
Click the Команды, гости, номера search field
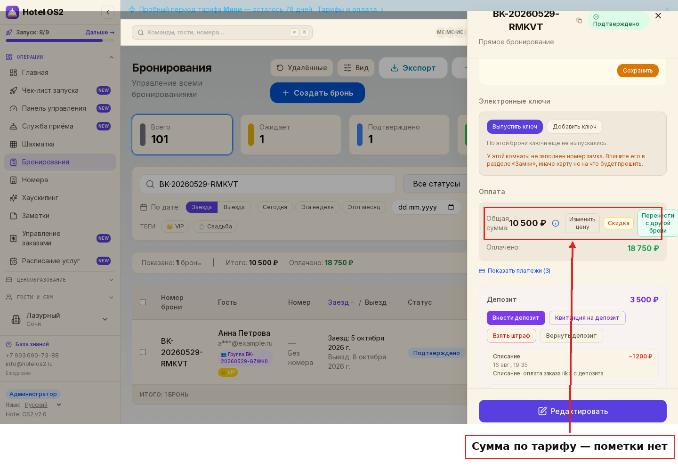[x=222, y=32]
